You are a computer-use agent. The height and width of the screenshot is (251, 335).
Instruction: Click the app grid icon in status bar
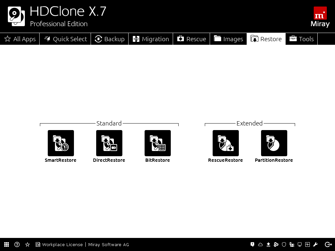coord(7,244)
